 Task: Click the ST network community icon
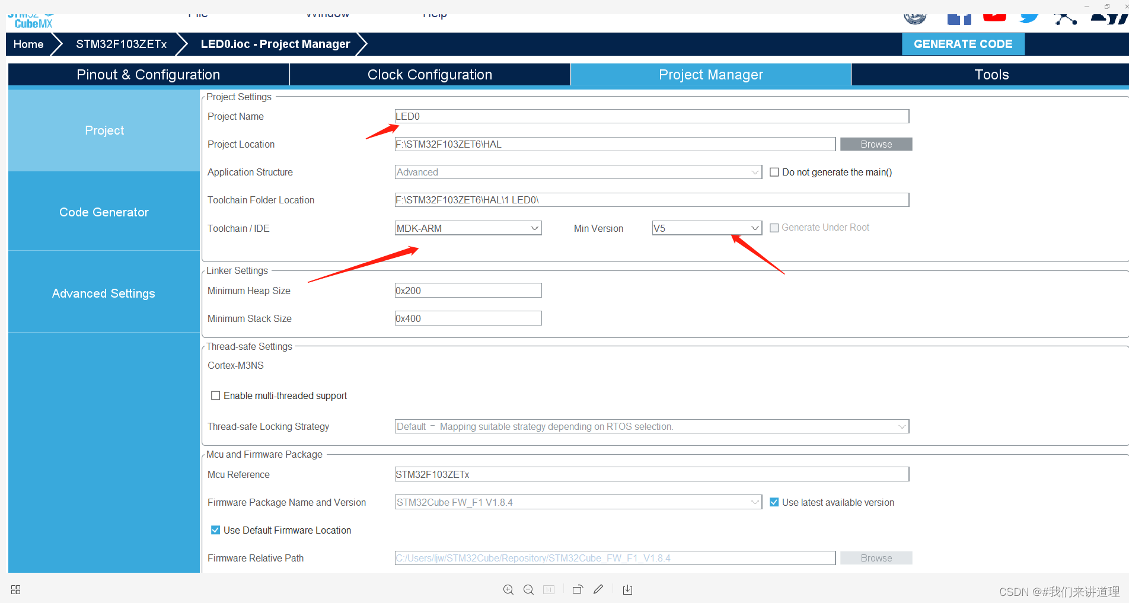tap(1066, 18)
